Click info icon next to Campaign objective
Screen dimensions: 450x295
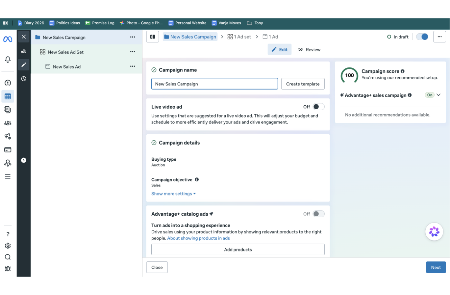tap(197, 180)
